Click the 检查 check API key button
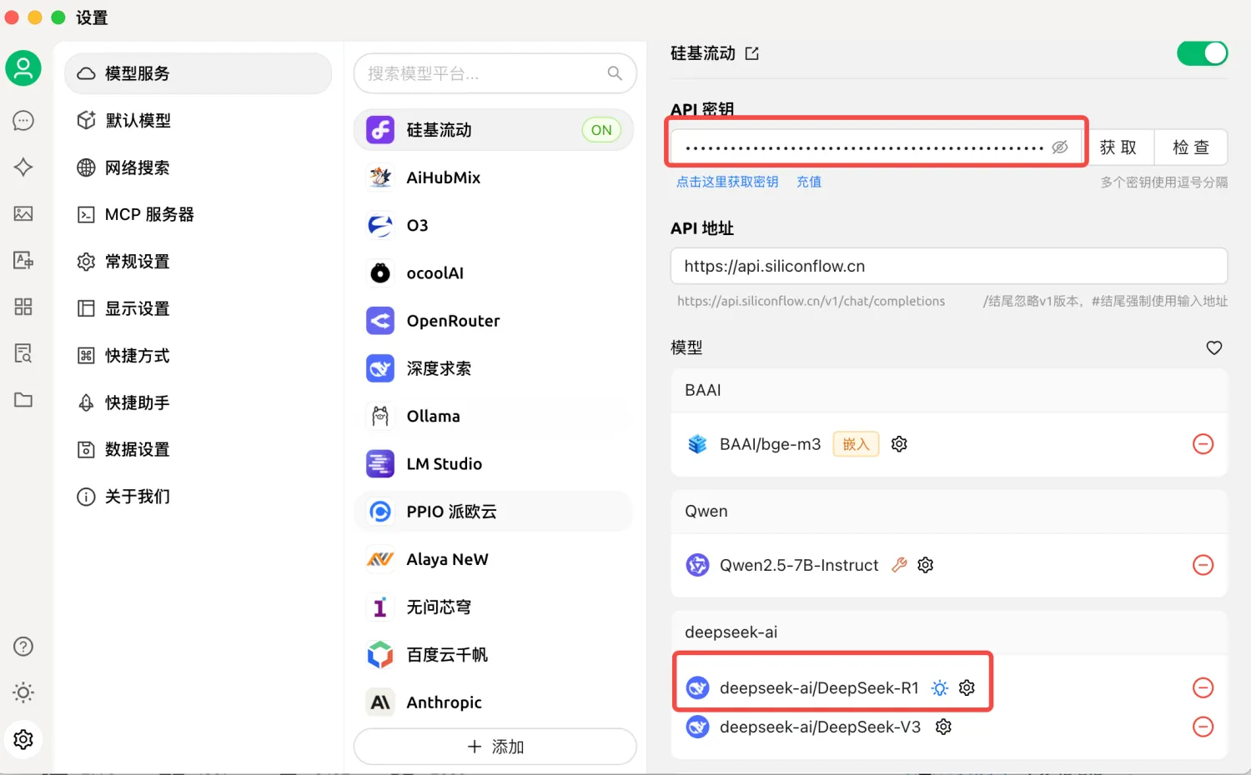 pos(1191,147)
